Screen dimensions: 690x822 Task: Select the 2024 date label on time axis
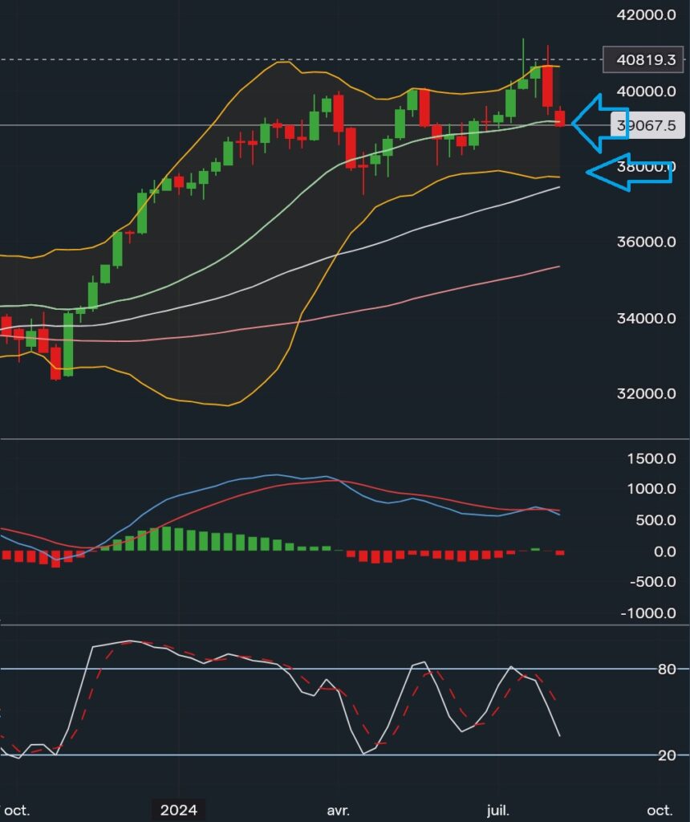[179, 810]
